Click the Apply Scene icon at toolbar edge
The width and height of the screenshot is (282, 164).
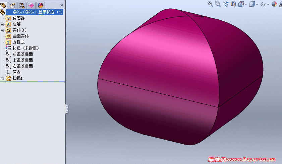281,4
